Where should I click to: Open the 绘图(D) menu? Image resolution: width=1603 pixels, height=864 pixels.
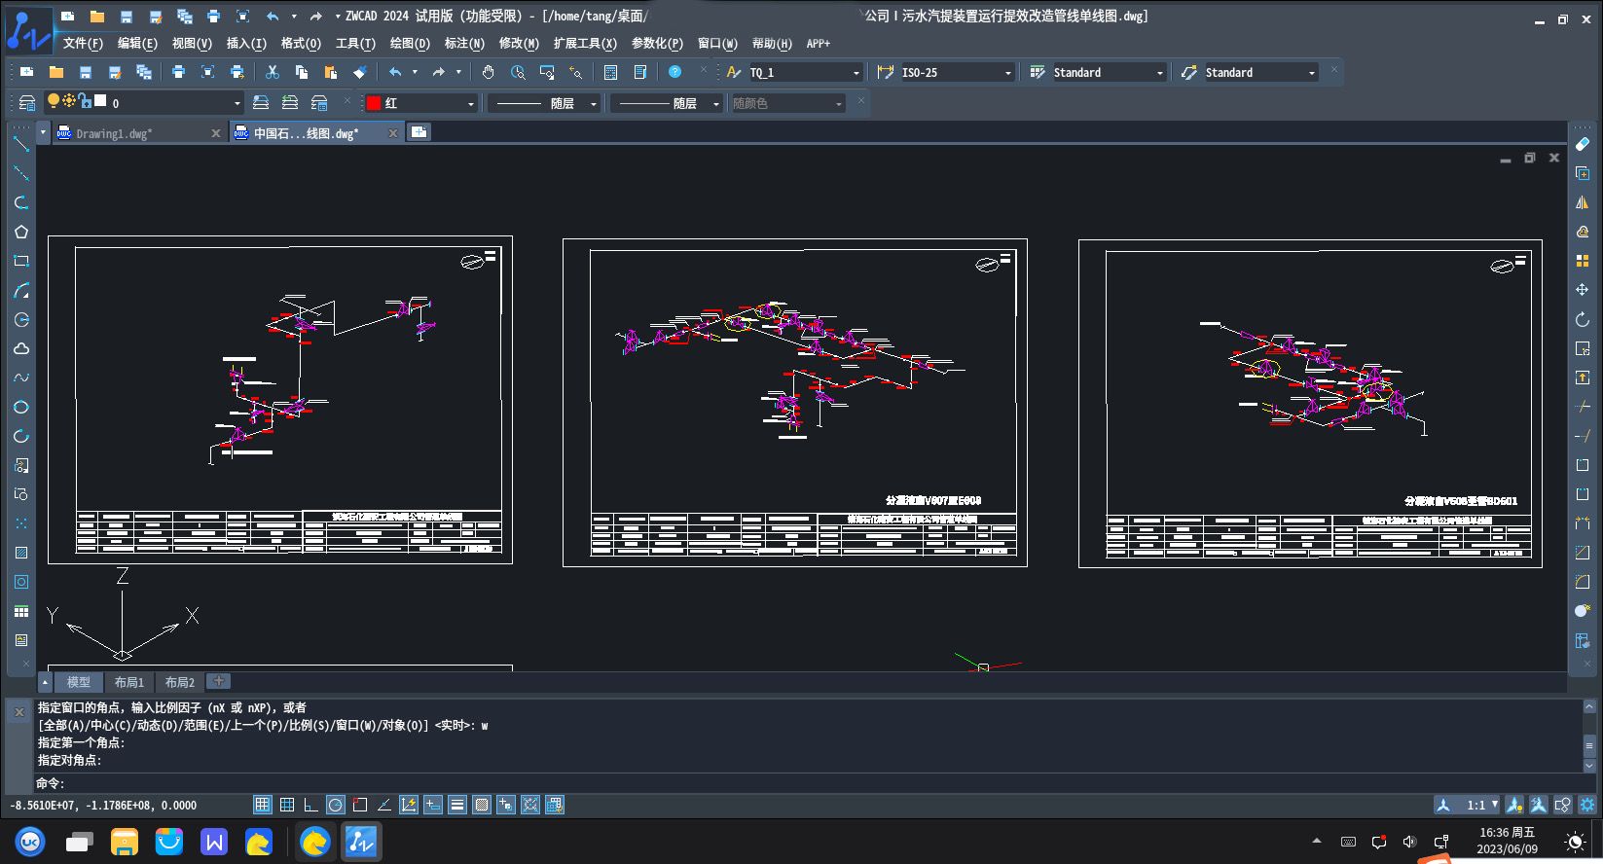point(409,44)
